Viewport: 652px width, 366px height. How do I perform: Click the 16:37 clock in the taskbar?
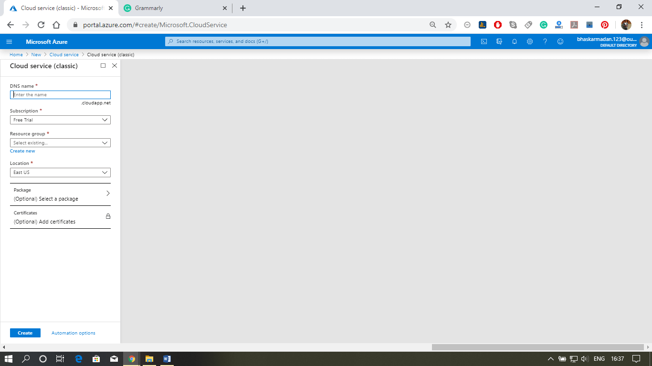click(x=617, y=359)
